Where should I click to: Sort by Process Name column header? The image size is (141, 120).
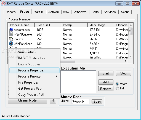[22, 25]
